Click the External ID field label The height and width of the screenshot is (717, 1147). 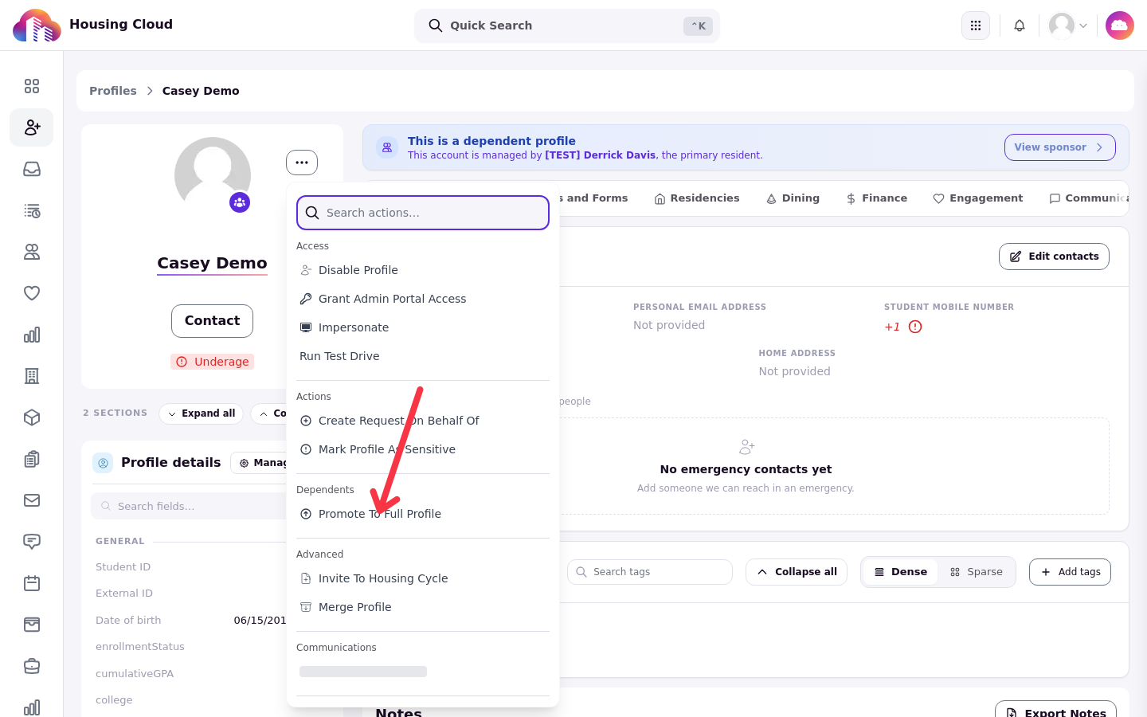[124, 594]
